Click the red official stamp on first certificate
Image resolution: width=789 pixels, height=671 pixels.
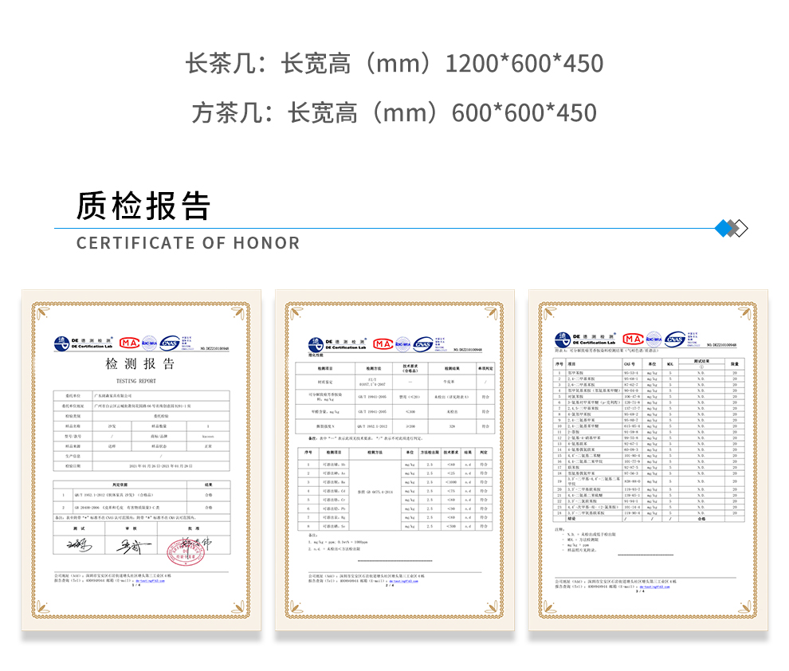pyautogui.click(x=184, y=548)
